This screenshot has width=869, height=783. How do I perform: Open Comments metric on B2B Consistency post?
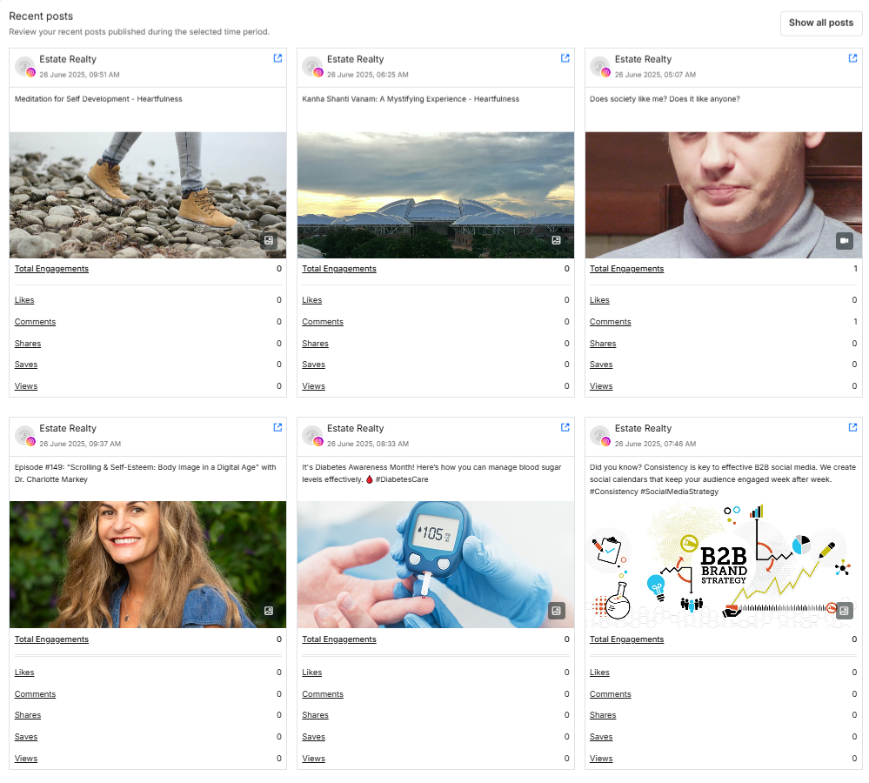[610, 693]
